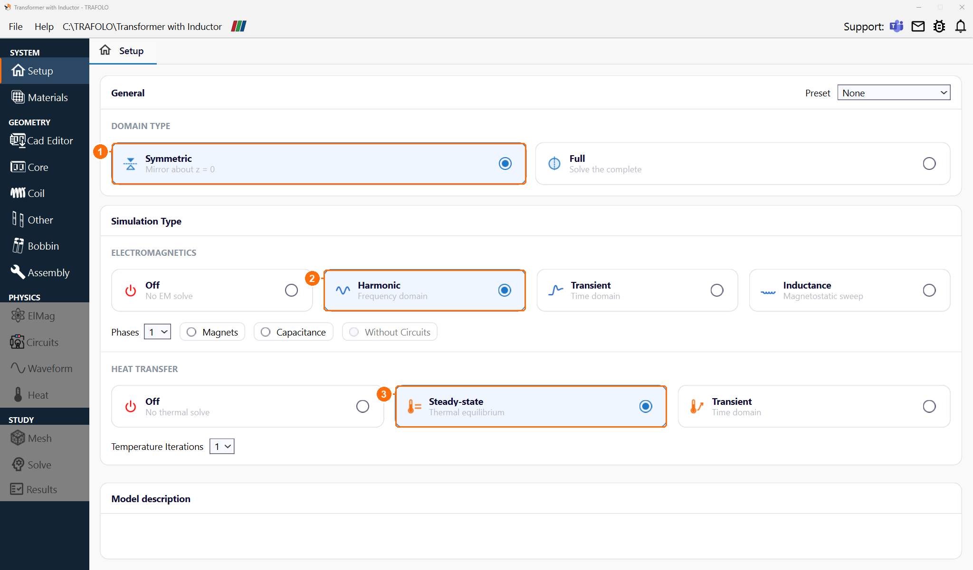Select Symmetric domain type radio button

tap(505, 164)
